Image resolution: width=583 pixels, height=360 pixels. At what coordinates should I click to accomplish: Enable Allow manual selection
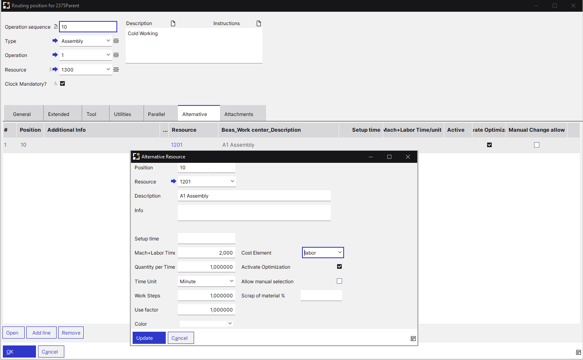click(339, 281)
